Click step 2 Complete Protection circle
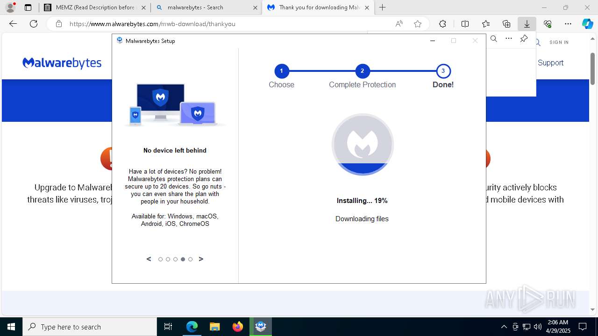 pos(362,71)
